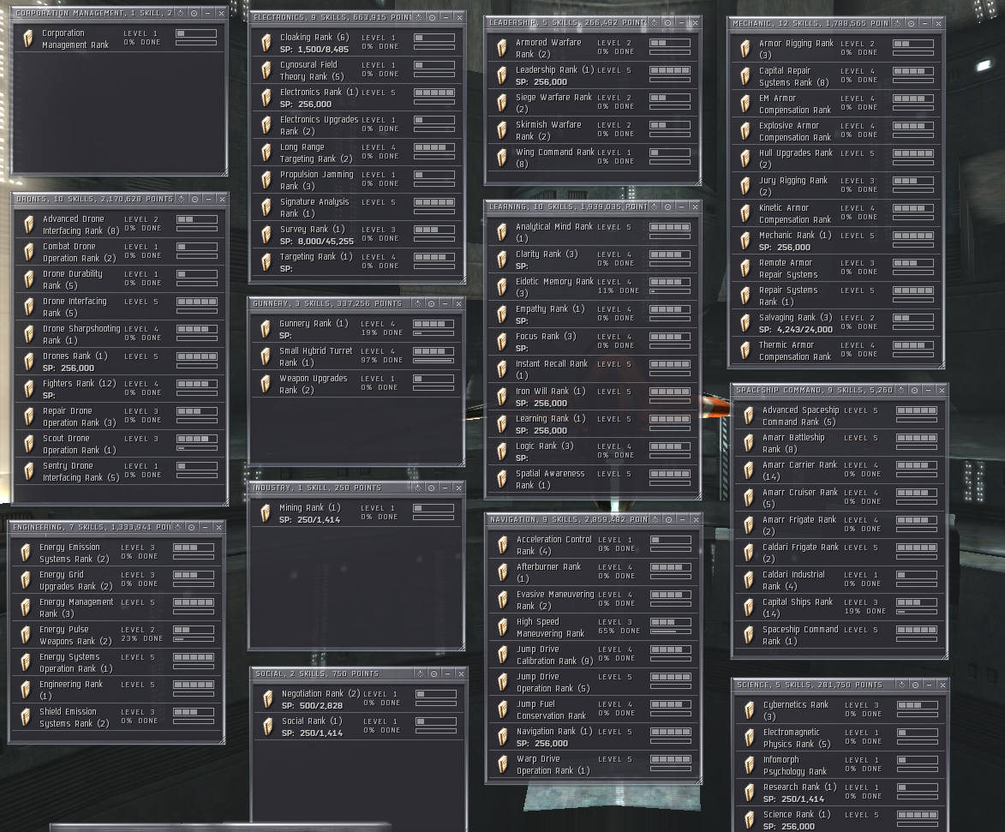Click the star-shaped icon in the Electronics title bar
This screenshot has width=1005, height=832.
419,17
